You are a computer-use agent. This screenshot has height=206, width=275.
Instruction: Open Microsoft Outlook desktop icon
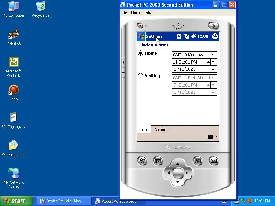click(x=13, y=67)
